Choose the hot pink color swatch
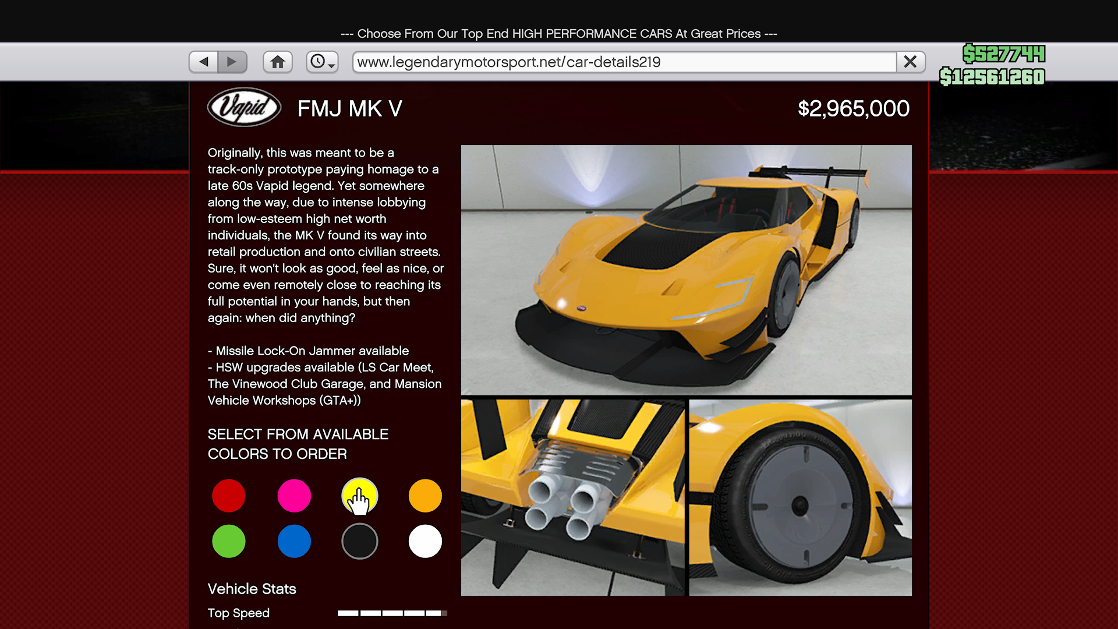Screen dimensions: 1118x629 (x=294, y=496)
